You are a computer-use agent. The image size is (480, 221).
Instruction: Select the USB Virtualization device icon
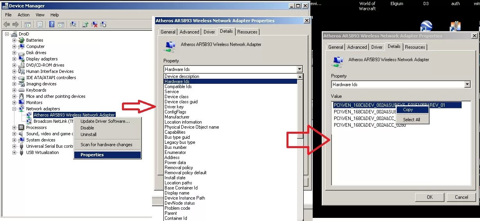22,152
